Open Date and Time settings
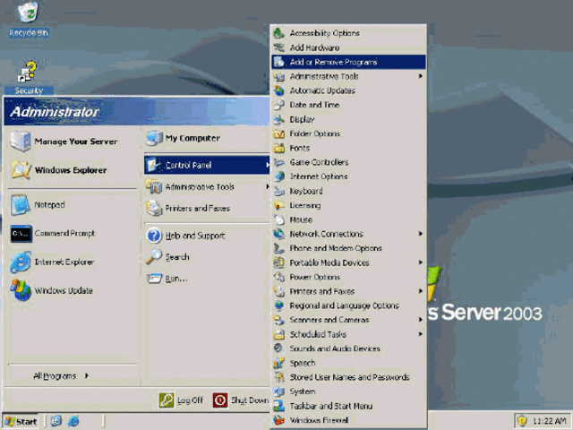 (348, 105)
